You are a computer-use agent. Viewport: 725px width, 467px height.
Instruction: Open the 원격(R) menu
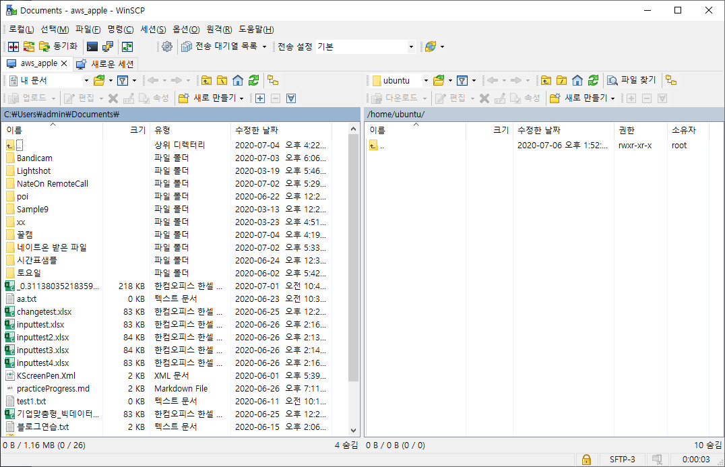219,29
